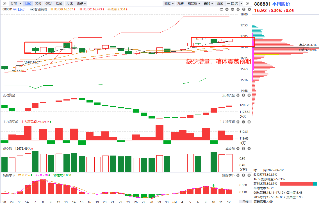Image resolution: width=319 pixels, height=203 pixels.
Task: Click the 5月 label on the date axis
Action: [x=27, y=202]
